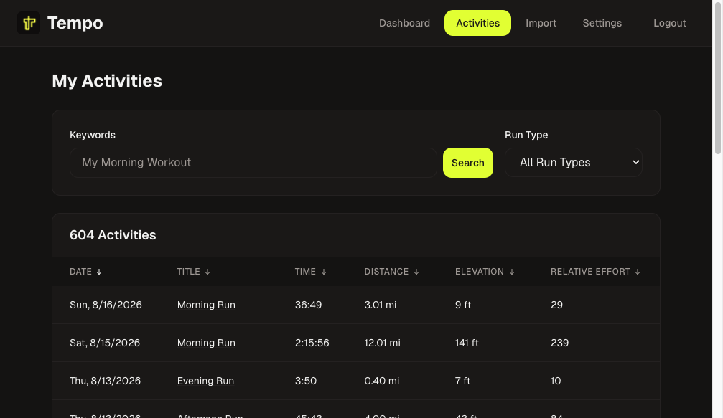This screenshot has height=418, width=723.
Task: Sort activities by the Date arrow
Action: [98, 272]
